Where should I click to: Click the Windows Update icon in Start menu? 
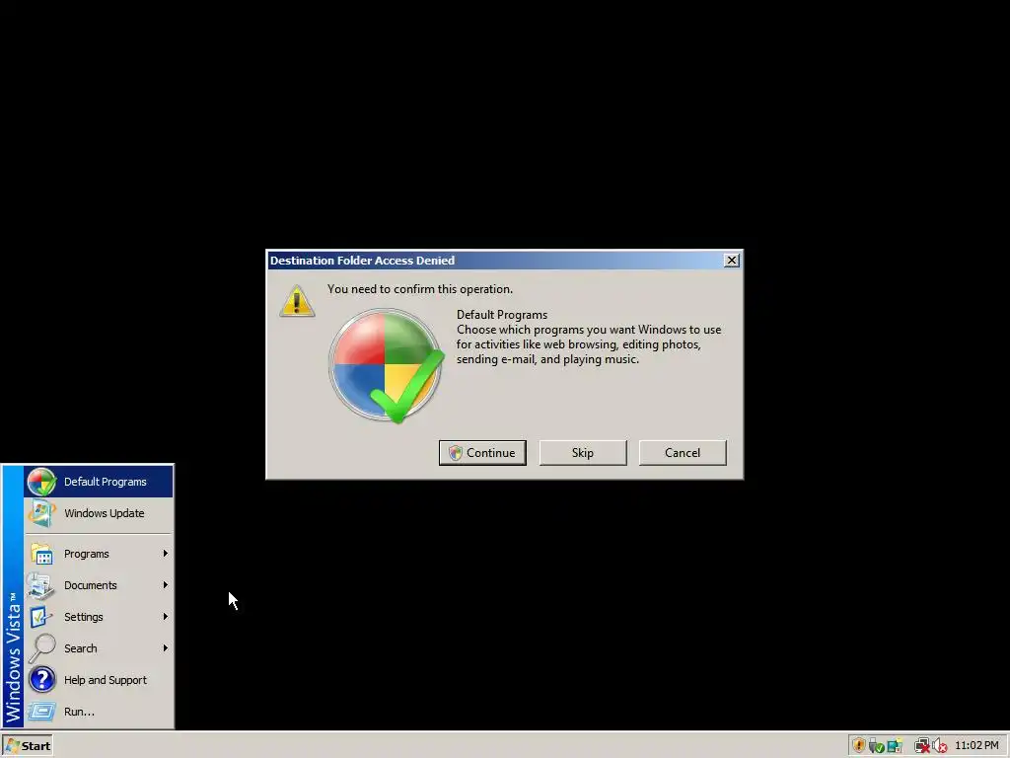click(41, 513)
